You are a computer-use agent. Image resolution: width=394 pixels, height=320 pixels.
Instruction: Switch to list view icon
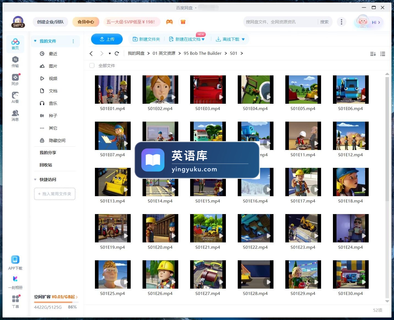point(383,54)
